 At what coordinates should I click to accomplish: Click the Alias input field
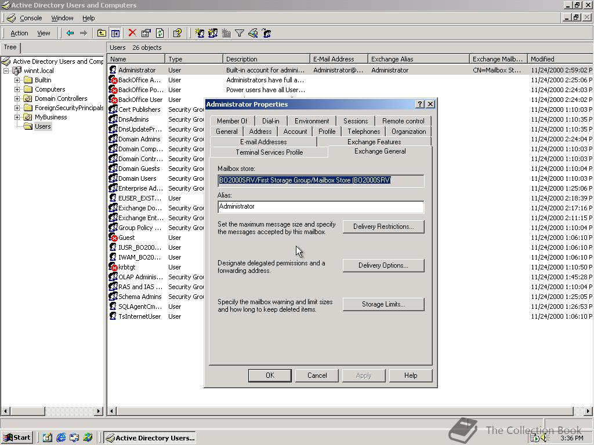tap(321, 207)
